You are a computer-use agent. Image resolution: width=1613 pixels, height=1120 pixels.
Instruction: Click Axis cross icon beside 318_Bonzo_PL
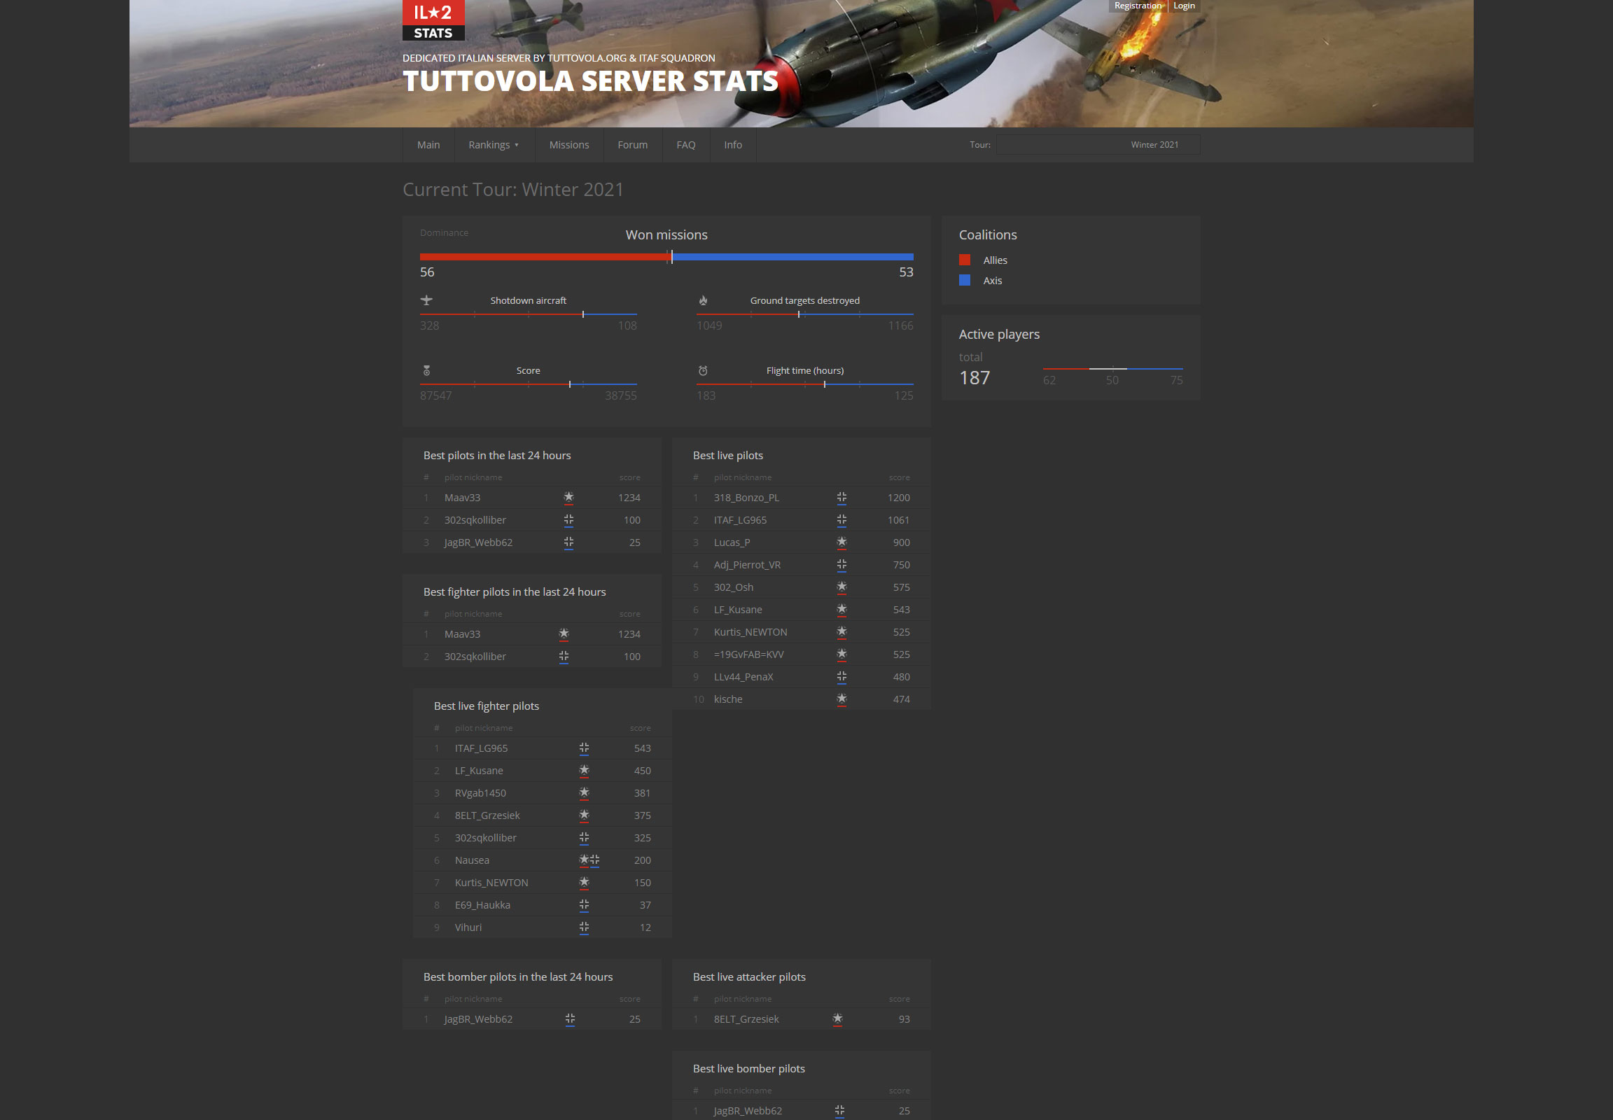pyautogui.click(x=842, y=498)
